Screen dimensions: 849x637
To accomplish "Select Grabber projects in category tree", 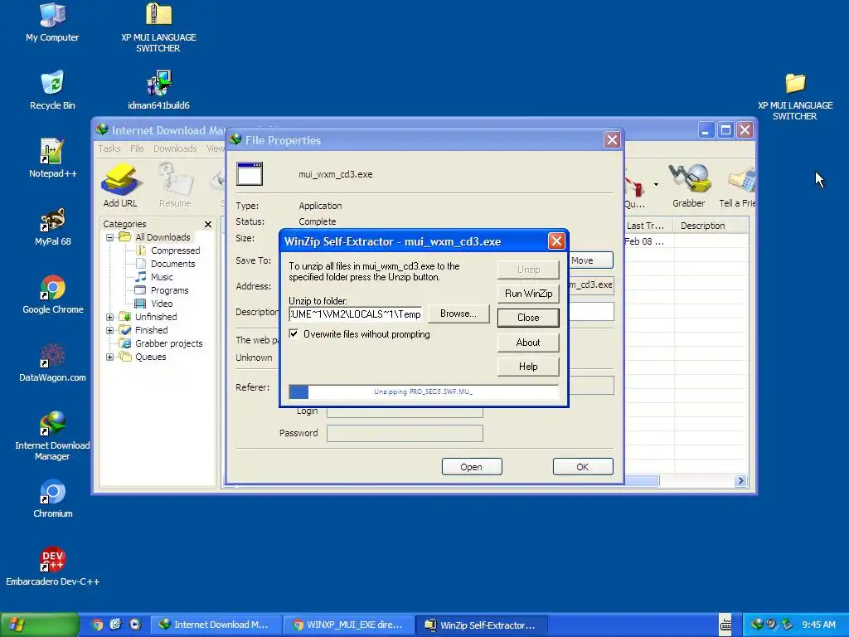I will point(168,343).
